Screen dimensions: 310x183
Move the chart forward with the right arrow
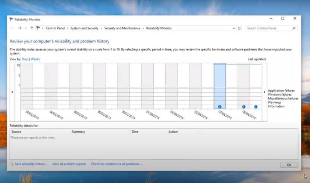point(264,92)
